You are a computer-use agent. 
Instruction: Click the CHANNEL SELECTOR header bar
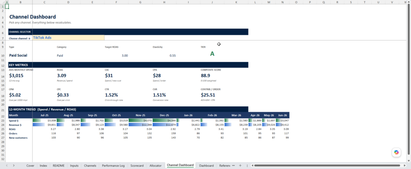pyautogui.click(x=128, y=32)
